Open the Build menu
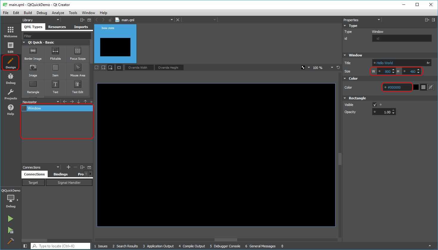Screen dimensions: 438x250 tap(28, 13)
